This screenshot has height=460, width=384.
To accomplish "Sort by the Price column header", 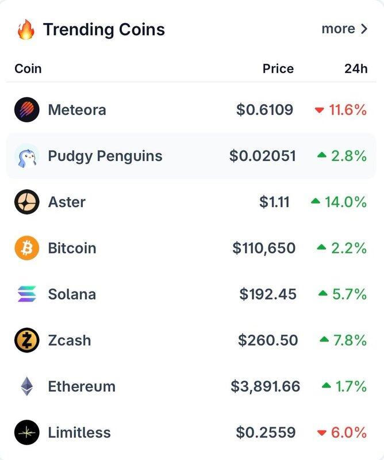I will pos(278,69).
